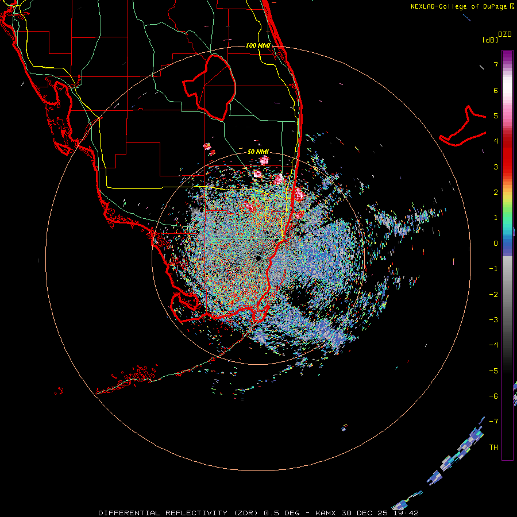
Task: Click the -4 value on the color scale
Action: (493, 345)
